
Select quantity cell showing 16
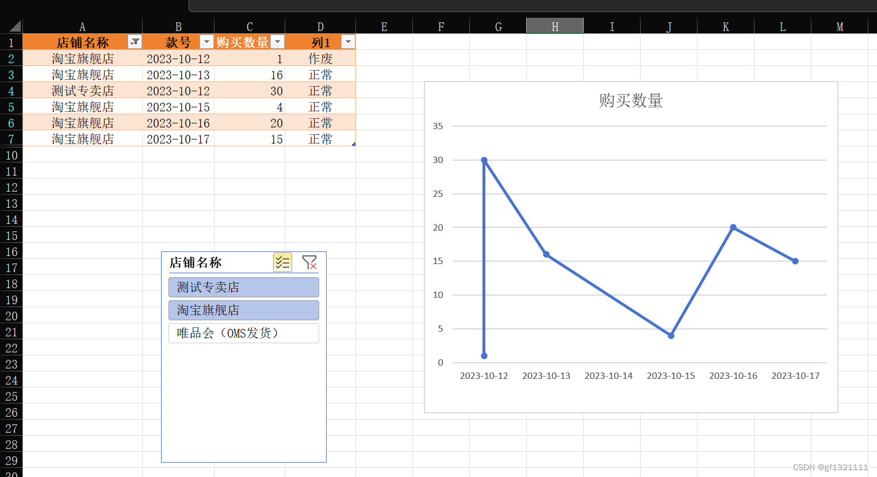point(250,75)
